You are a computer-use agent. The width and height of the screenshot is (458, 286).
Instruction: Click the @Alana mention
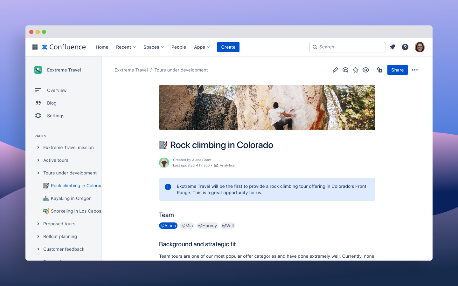pyautogui.click(x=168, y=226)
